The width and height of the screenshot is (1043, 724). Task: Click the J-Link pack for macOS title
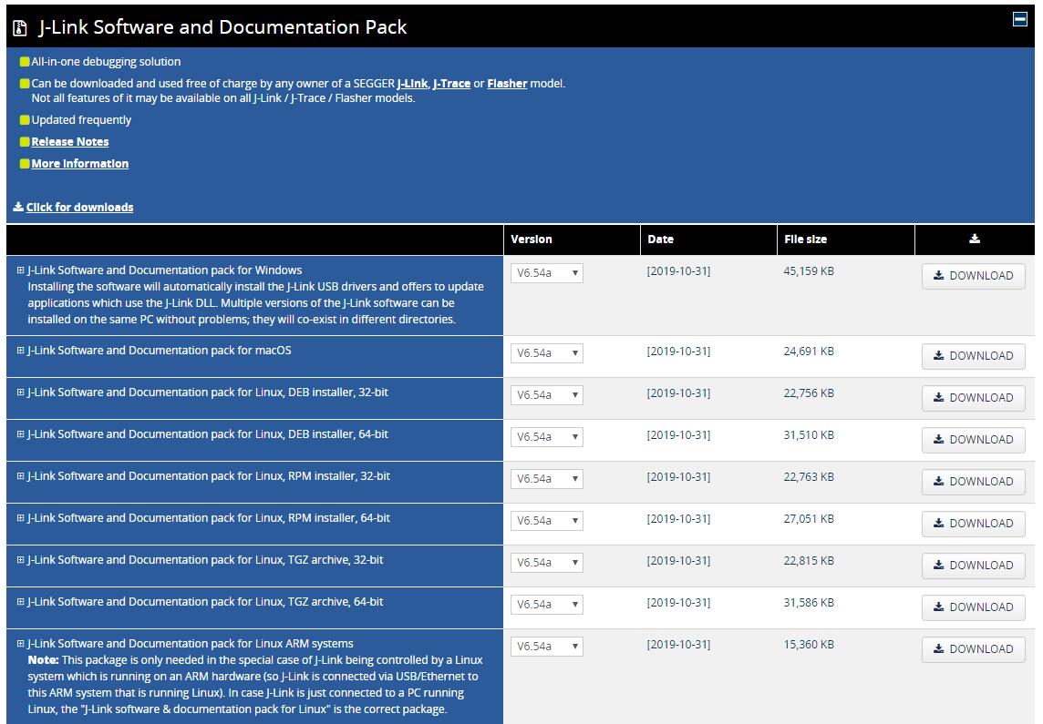point(159,351)
